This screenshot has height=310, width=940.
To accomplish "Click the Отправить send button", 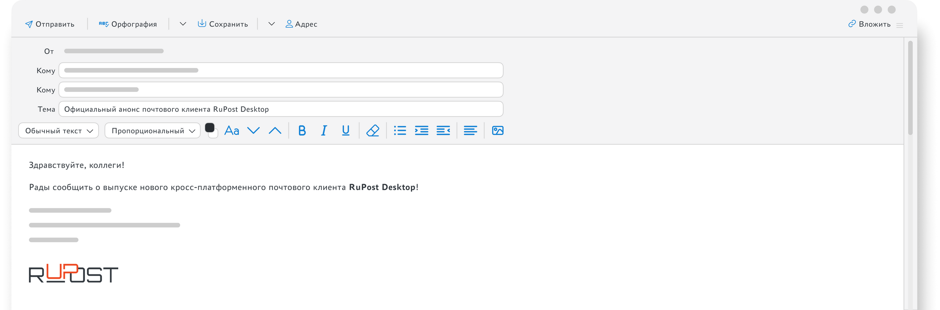I will (50, 24).
